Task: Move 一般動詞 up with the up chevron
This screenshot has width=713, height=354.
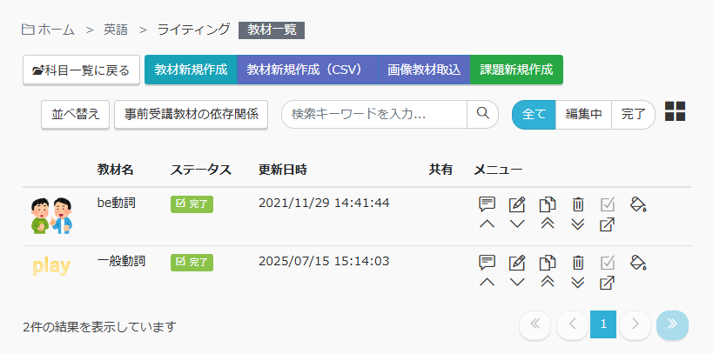Action: point(487,283)
